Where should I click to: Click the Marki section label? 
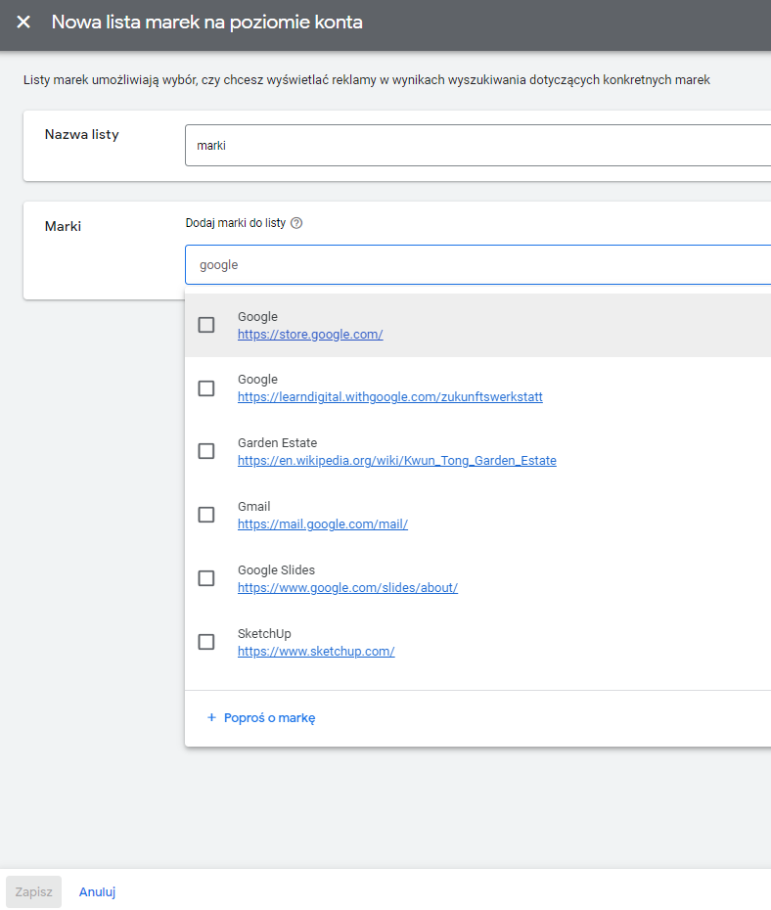[63, 226]
